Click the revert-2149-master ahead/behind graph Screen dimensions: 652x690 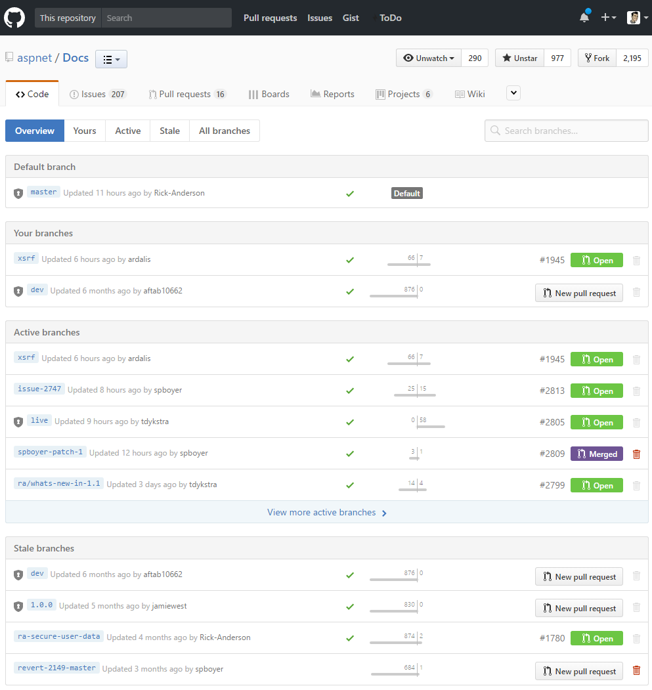pos(397,670)
